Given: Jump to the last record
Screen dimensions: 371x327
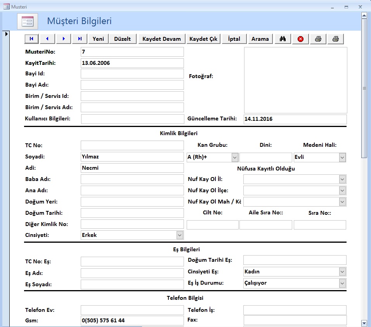Looking at the screenshot, I should pos(80,39).
